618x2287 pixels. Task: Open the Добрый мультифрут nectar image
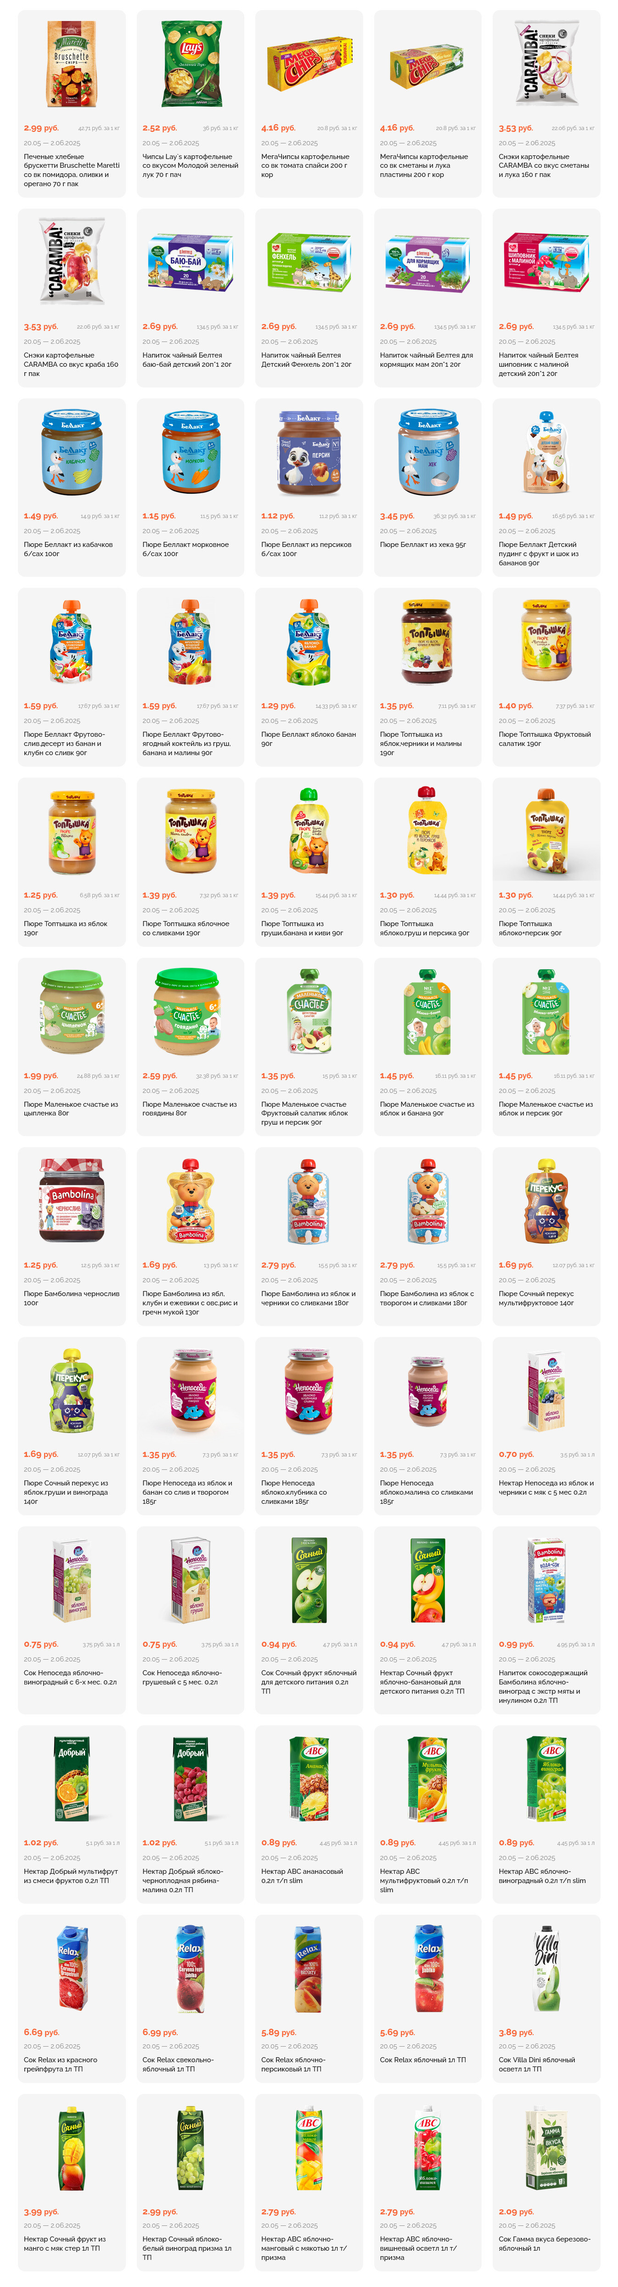72,1777
